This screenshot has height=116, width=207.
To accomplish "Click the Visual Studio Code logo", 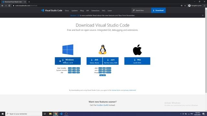I will pyautogui.click(x=52, y=10).
